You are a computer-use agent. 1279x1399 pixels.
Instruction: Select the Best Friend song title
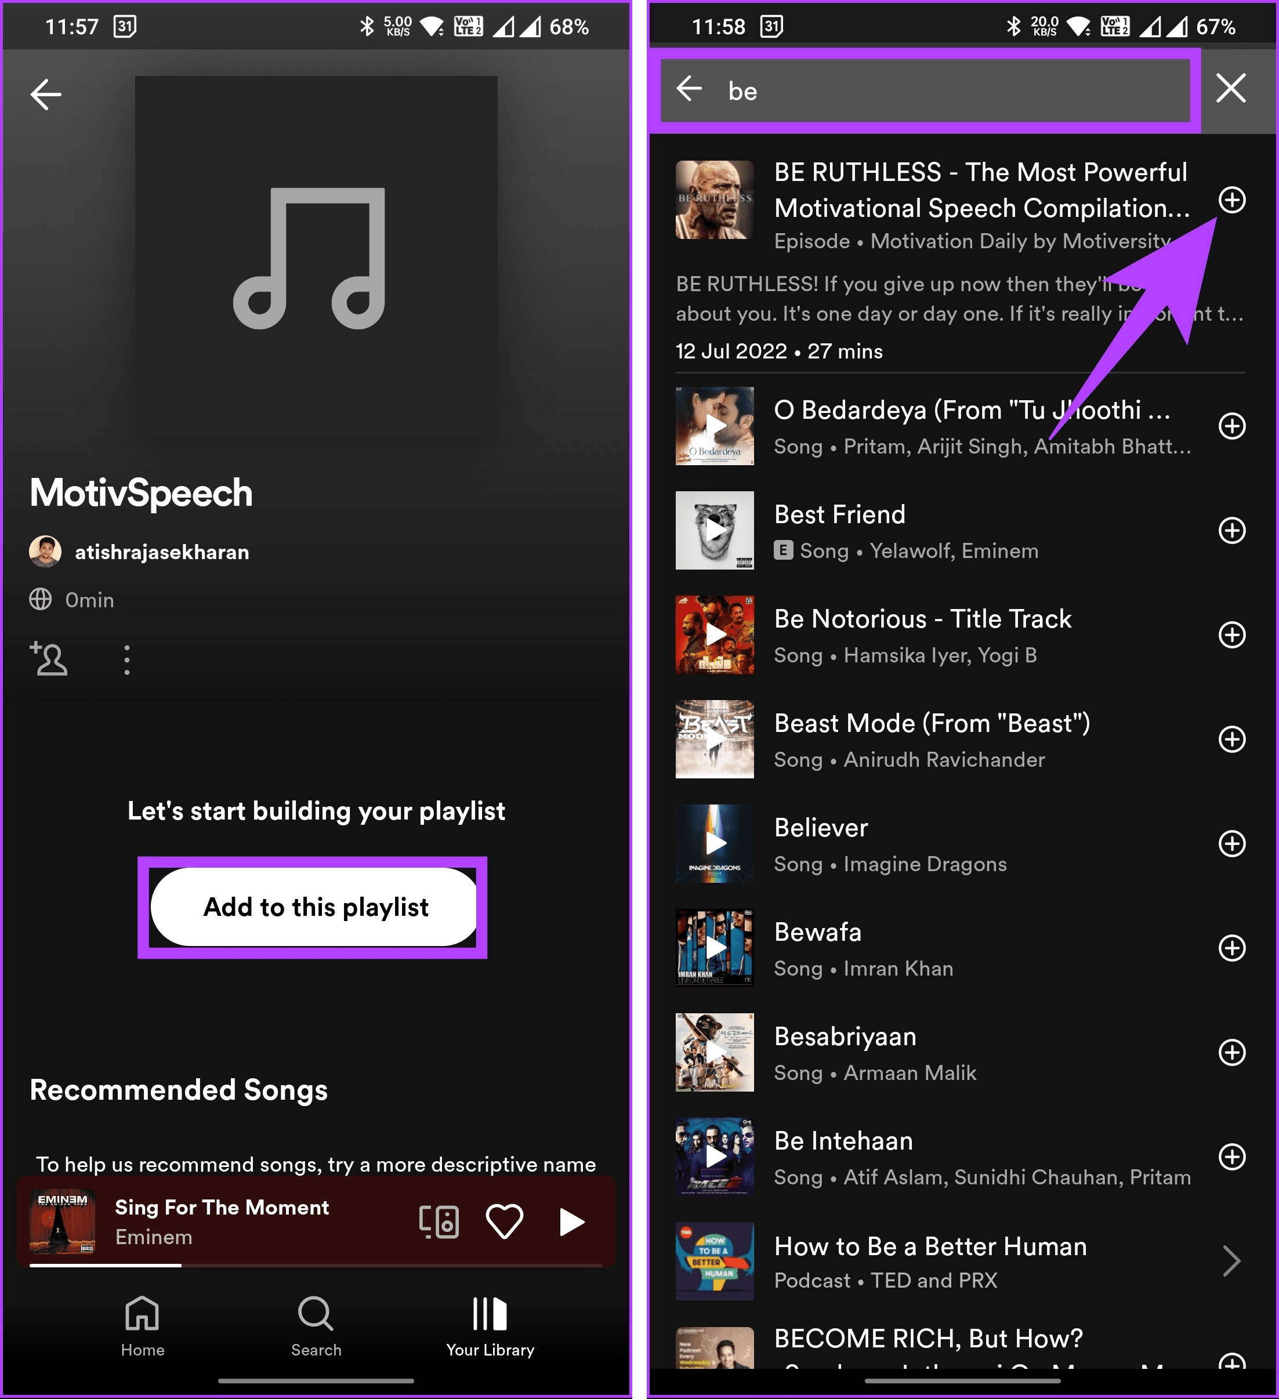coord(840,515)
